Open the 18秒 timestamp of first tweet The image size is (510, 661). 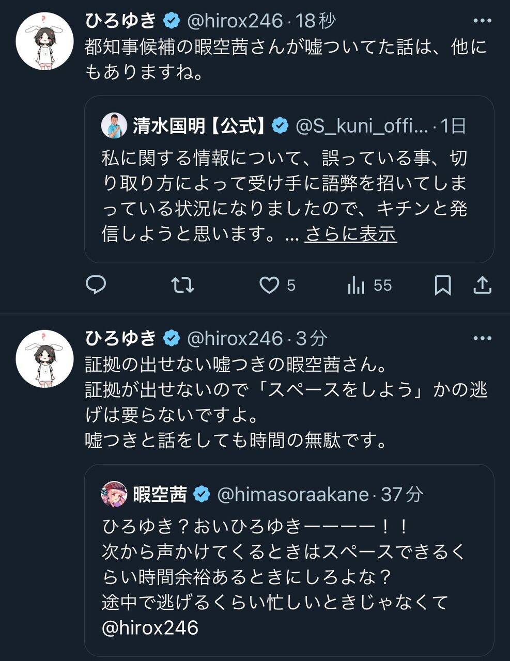tap(317, 21)
